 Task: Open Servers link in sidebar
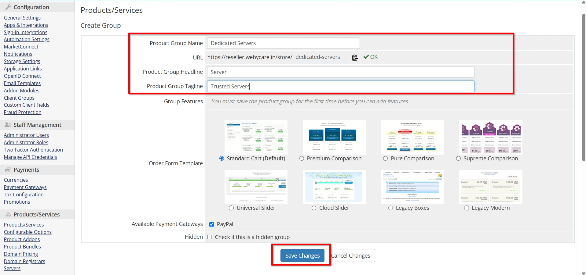[12, 268]
